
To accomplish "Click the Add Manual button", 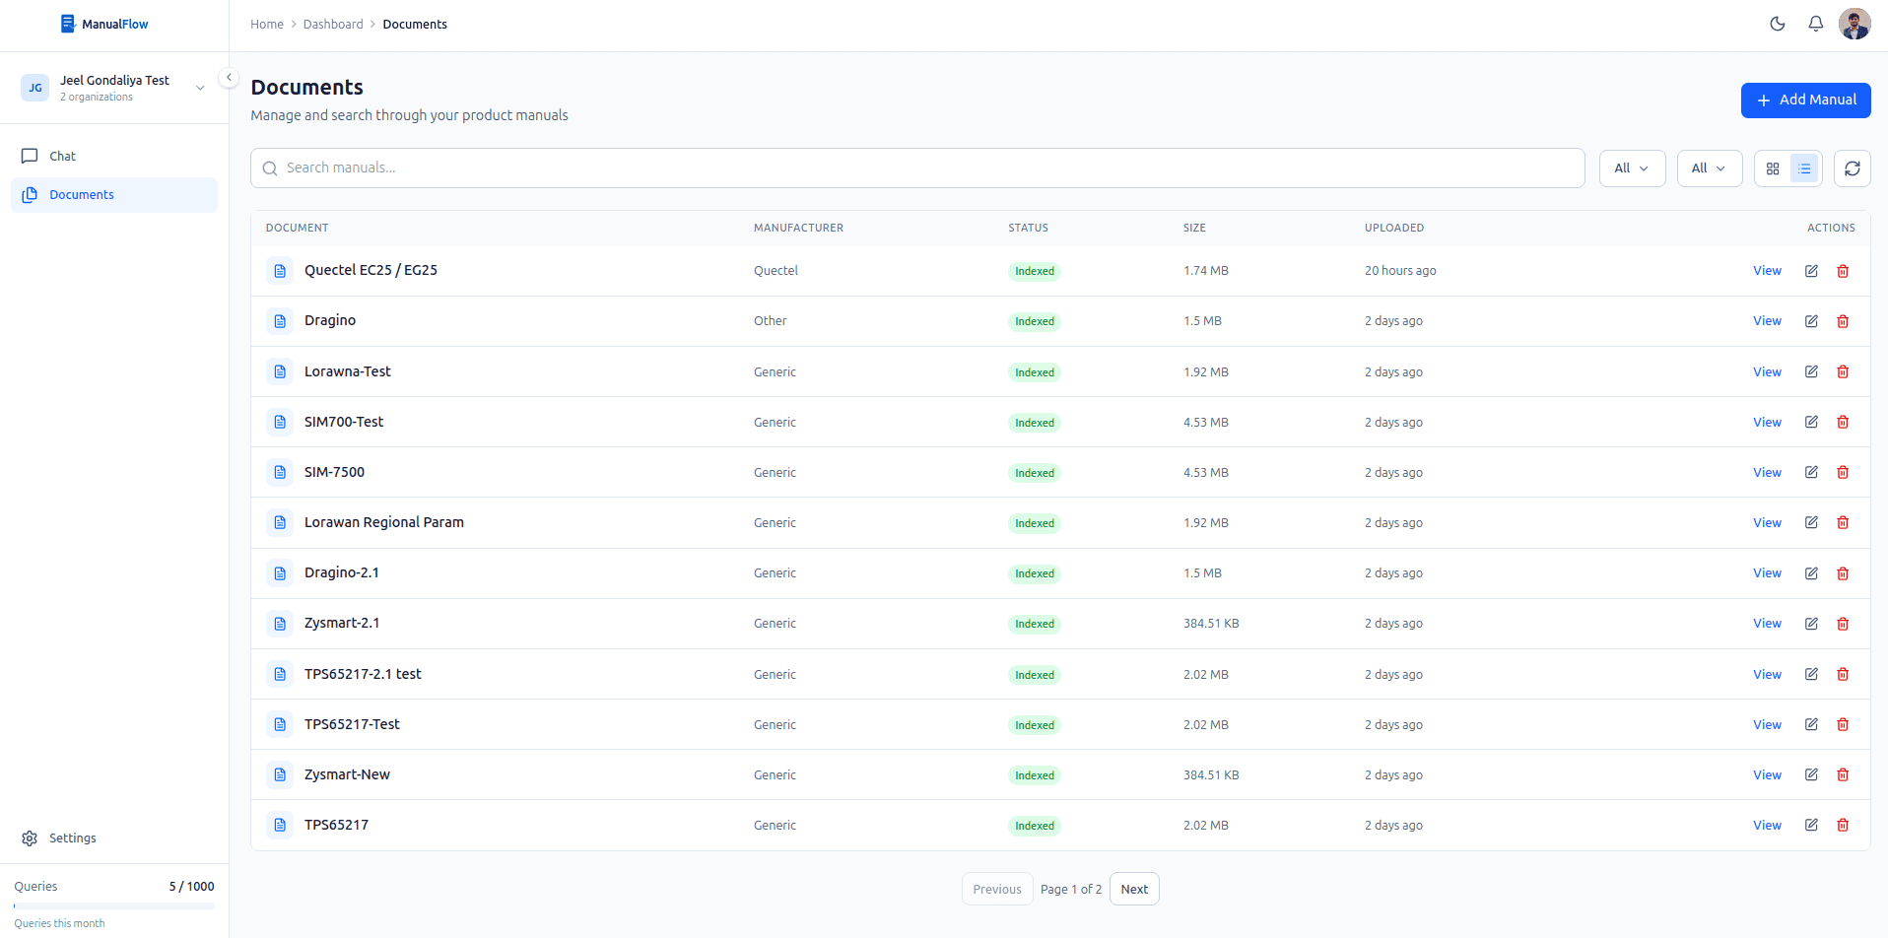I will [1805, 100].
